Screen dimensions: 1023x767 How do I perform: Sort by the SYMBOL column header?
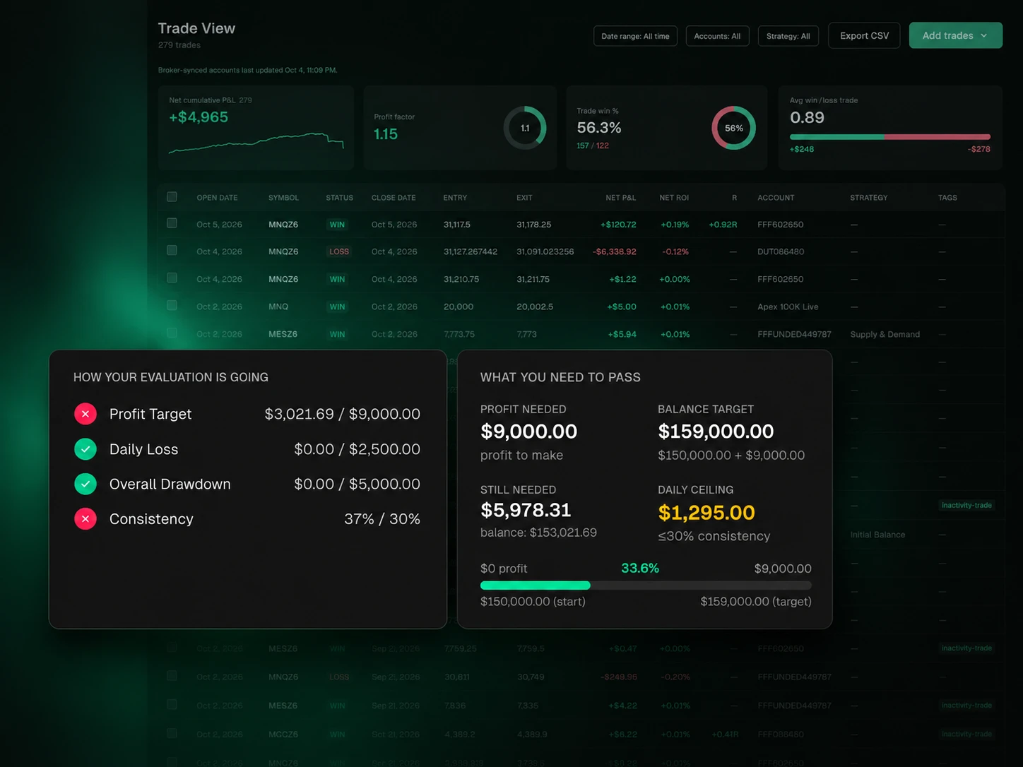coord(283,198)
